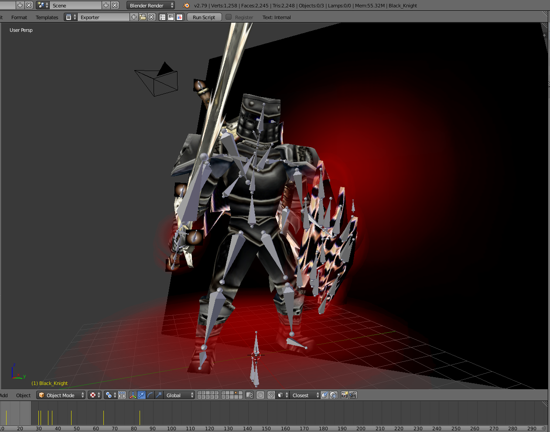This screenshot has width=550, height=432.
Task: Open the Closest snap target dropdown
Action: point(305,395)
